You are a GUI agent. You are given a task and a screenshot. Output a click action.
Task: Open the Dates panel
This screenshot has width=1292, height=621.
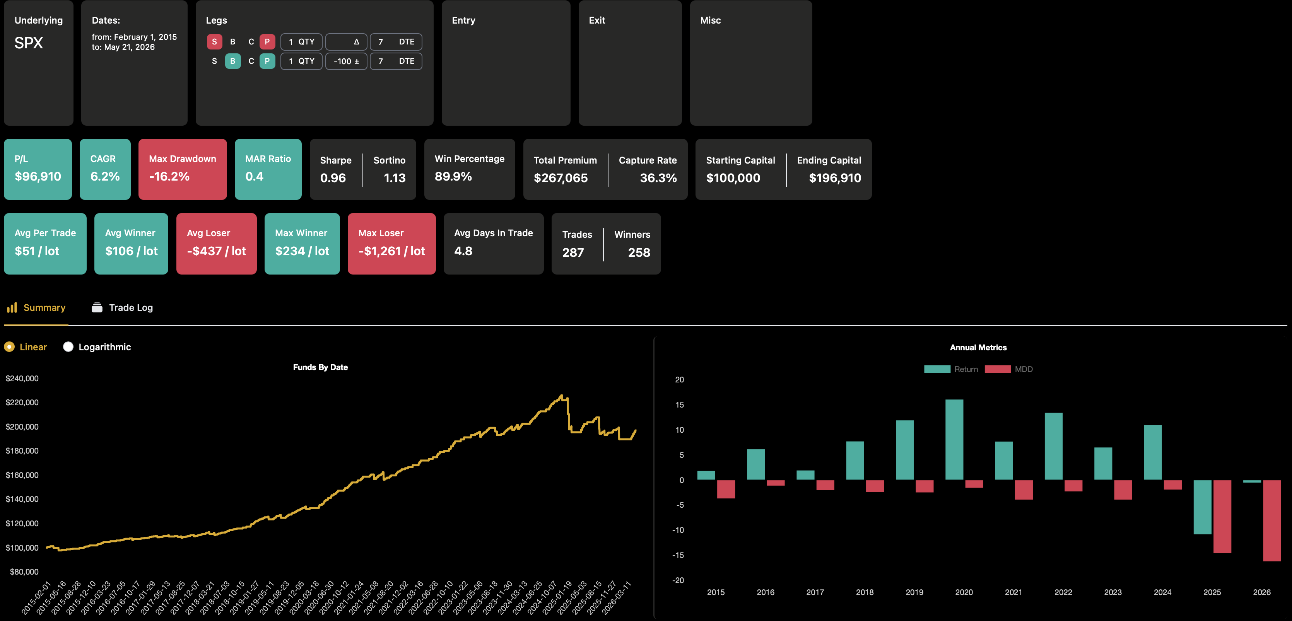click(134, 63)
